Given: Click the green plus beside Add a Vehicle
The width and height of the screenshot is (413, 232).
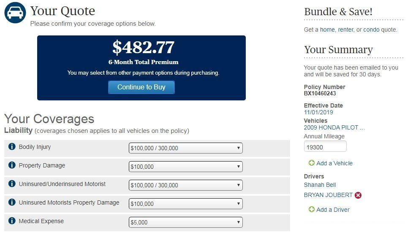Looking at the screenshot, I should (312, 163).
